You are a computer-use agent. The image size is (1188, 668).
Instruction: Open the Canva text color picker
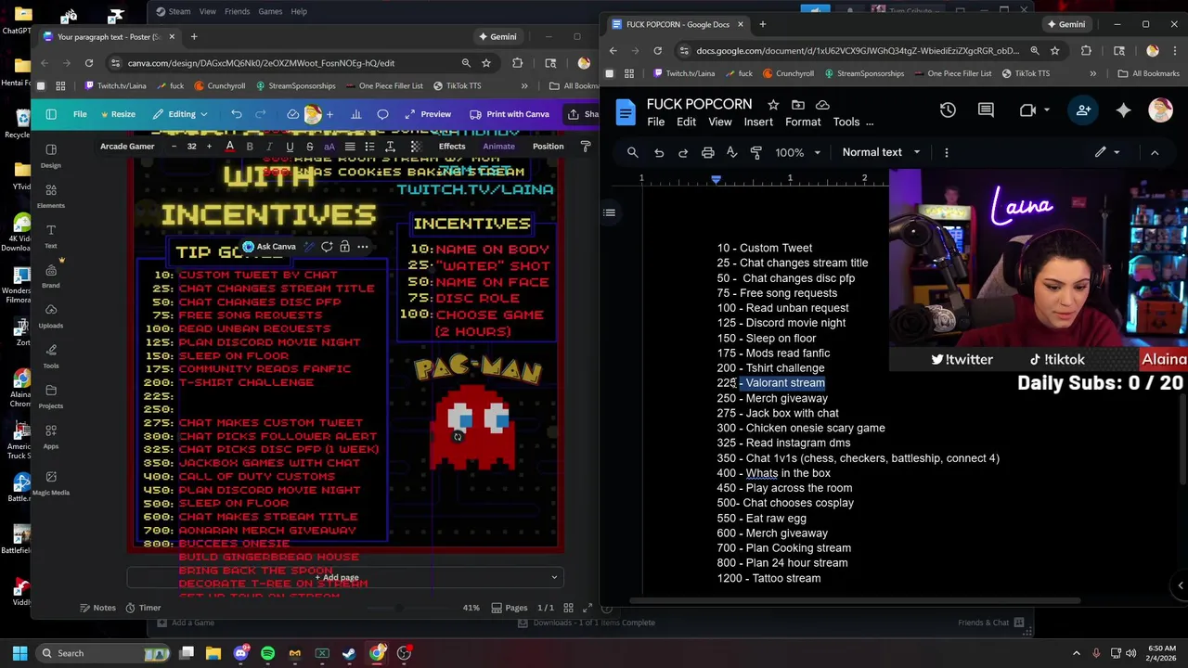[230, 147]
